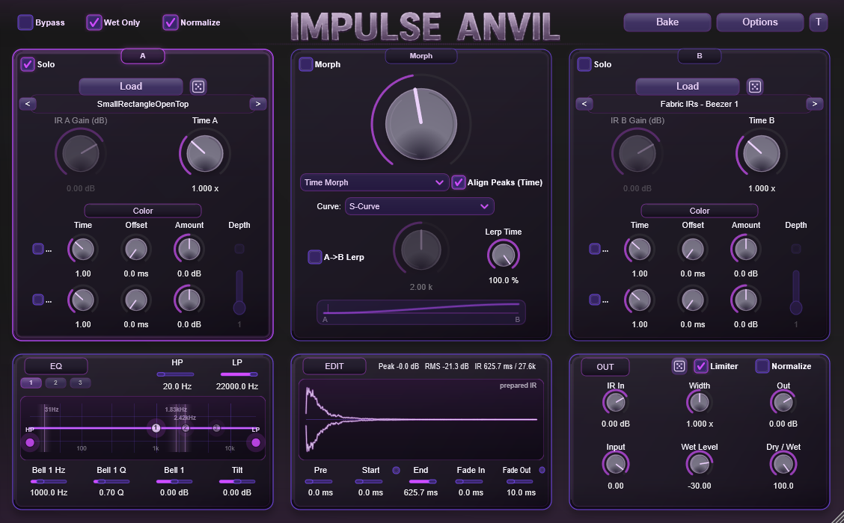Image resolution: width=844 pixels, height=523 pixels.
Task: Toggle the Limiter checkbox
Action: click(x=700, y=366)
